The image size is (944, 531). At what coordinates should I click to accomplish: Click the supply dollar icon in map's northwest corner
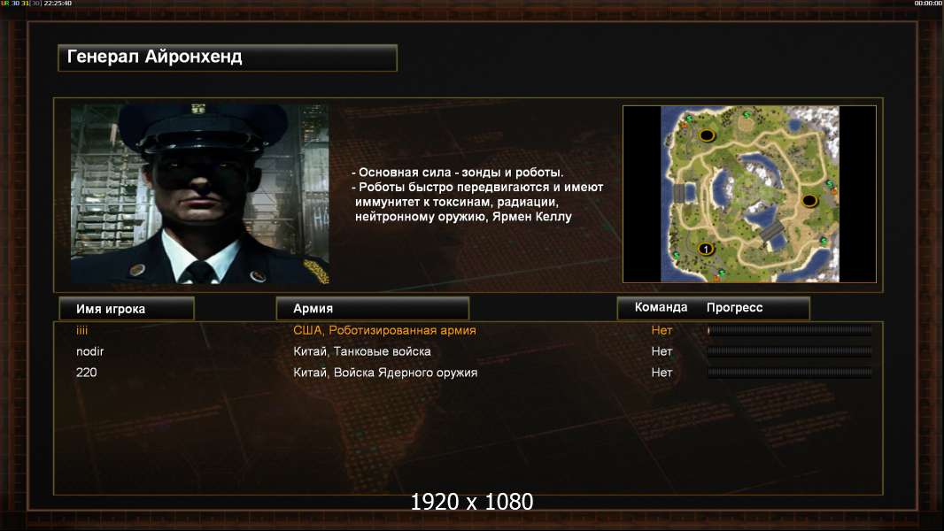tap(689, 119)
